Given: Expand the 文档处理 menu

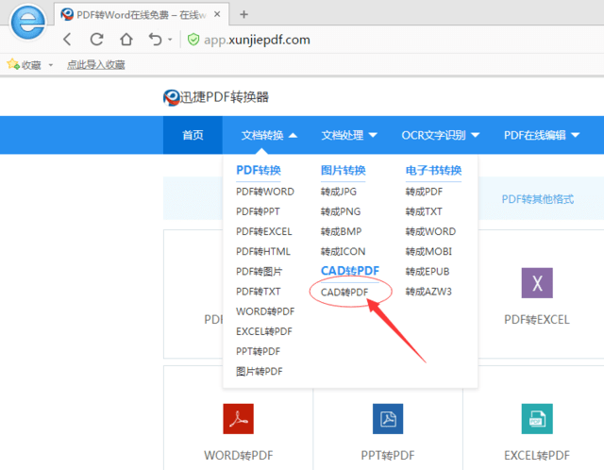Looking at the screenshot, I should pos(349,135).
